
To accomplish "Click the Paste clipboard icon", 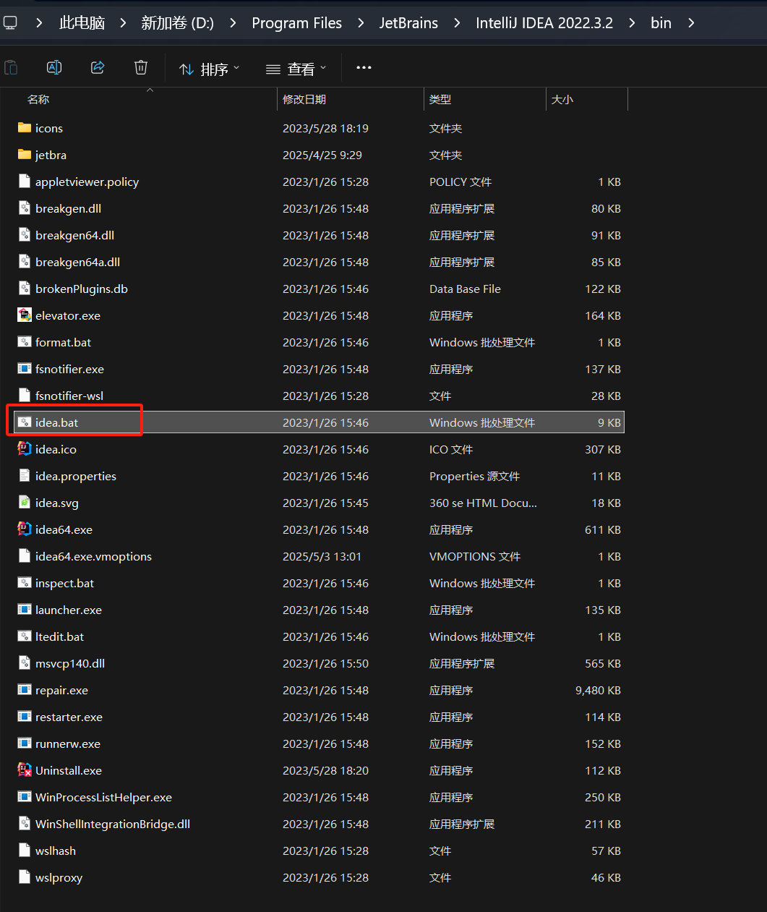I will point(11,68).
